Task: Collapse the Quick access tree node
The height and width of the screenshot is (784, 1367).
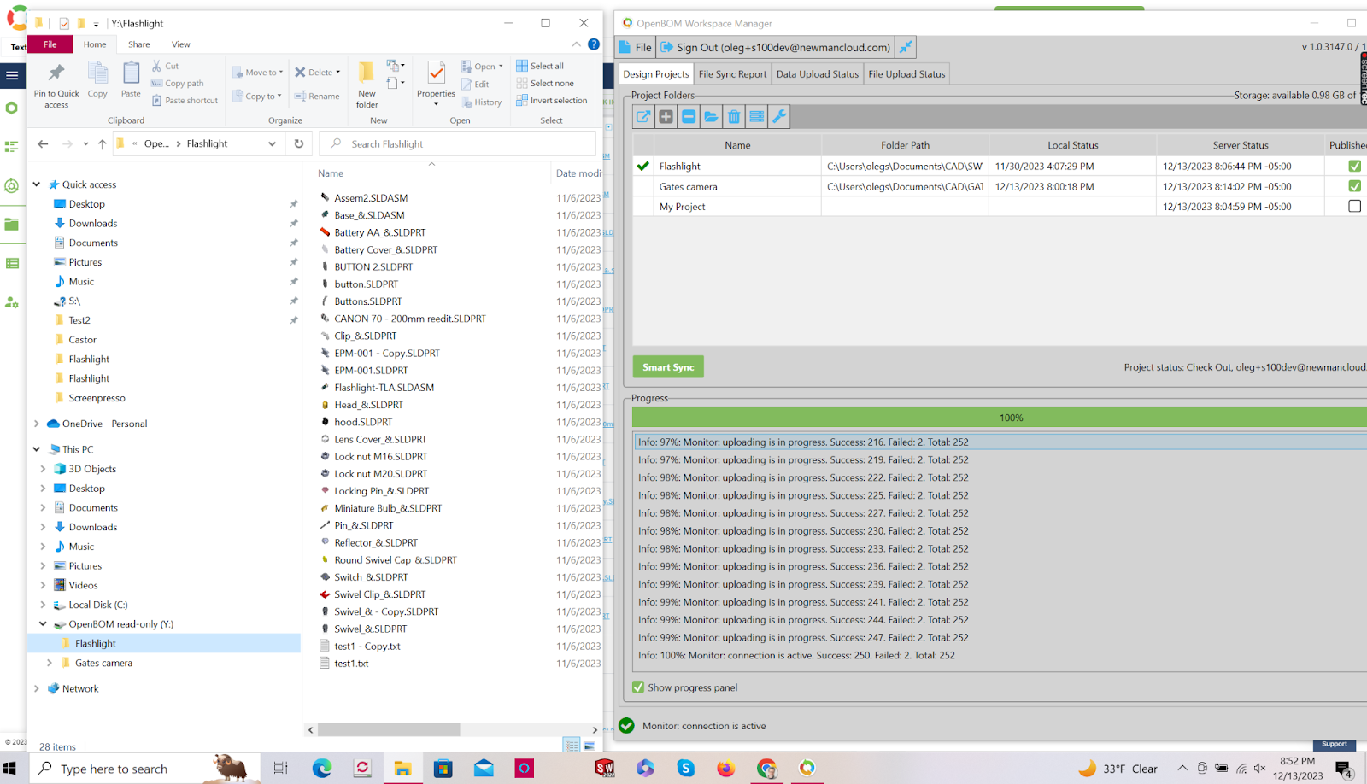Action: click(37, 184)
